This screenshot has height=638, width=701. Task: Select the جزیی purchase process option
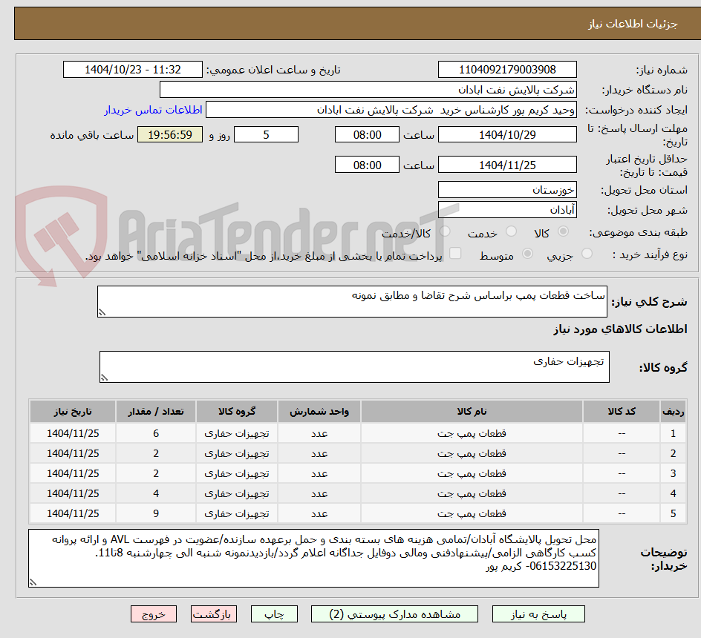click(587, 252)
